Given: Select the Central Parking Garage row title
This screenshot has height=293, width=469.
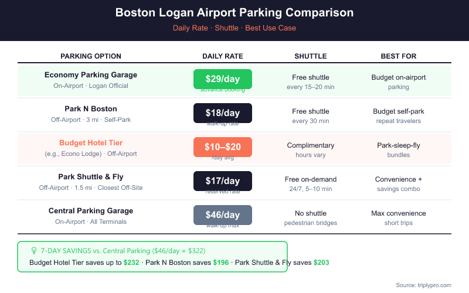Looking at the screenshot, I should click(x=91, y=211).
